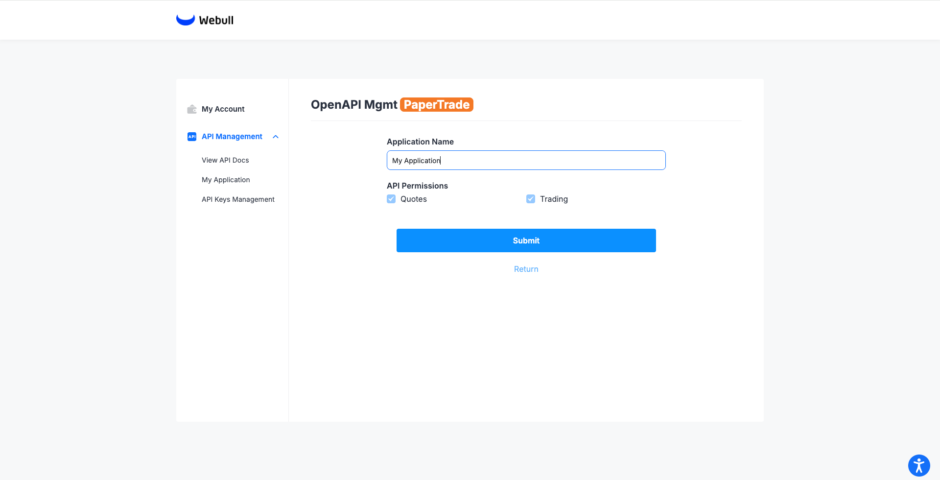
Task: Click the API Permissions label
Action: (417, 186)
